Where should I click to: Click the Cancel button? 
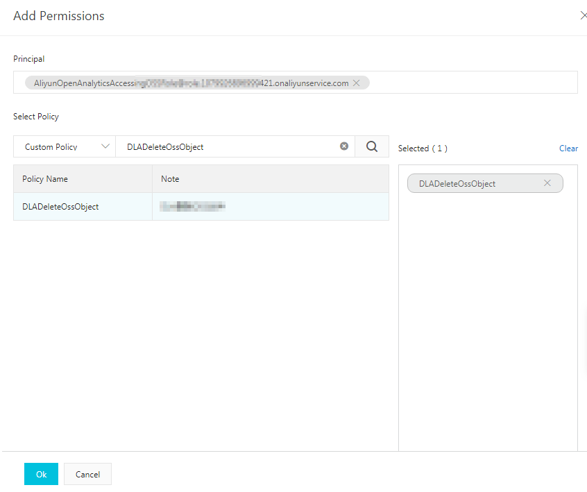87,474
